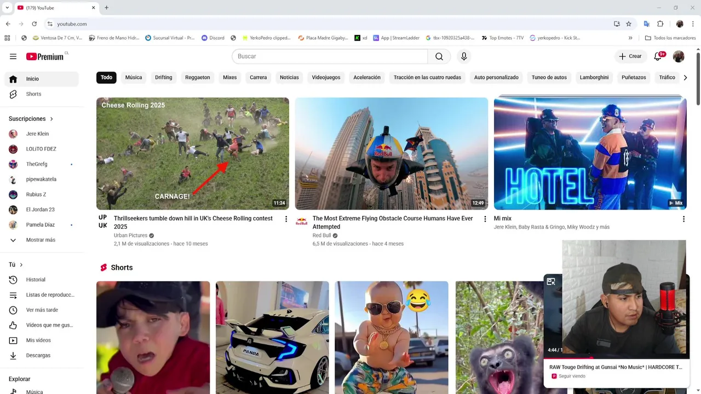Open the Discord bookmark in the bookmarks bar
The width and height of the screenshot is (701, 394).
point(213,38)
